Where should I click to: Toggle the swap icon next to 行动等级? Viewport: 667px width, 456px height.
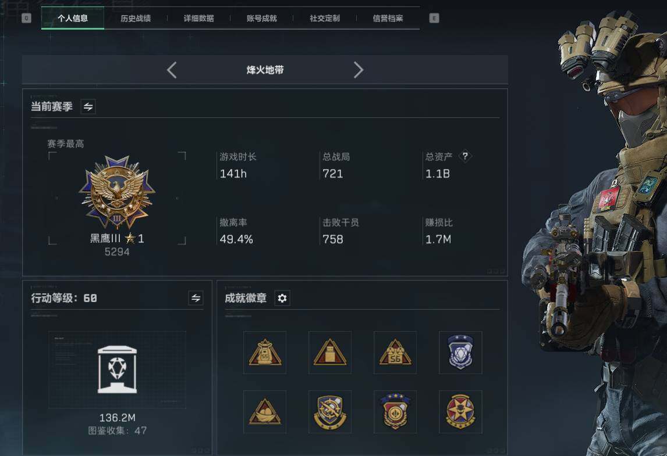196,298
